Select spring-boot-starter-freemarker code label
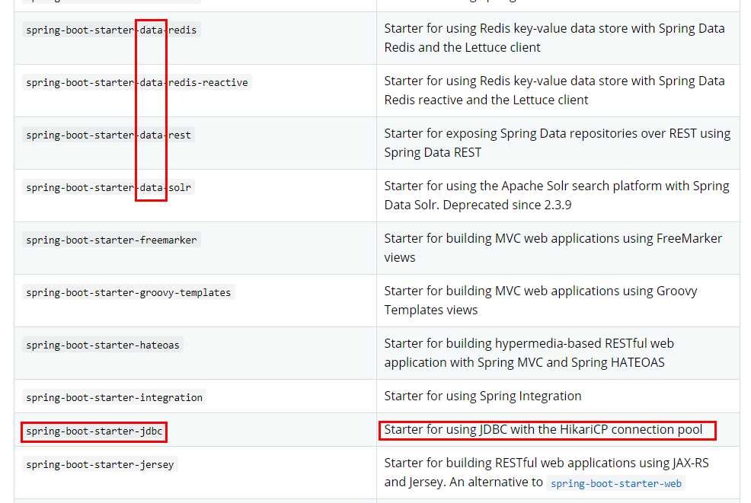This screenshot has height=503, width=751. tap(111, 240)
